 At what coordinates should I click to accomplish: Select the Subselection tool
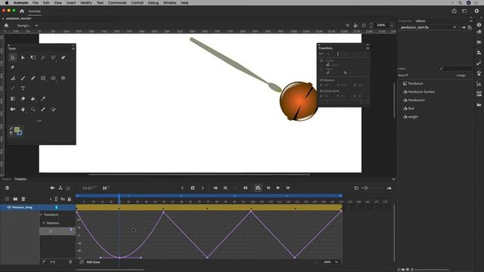[23, 57]
